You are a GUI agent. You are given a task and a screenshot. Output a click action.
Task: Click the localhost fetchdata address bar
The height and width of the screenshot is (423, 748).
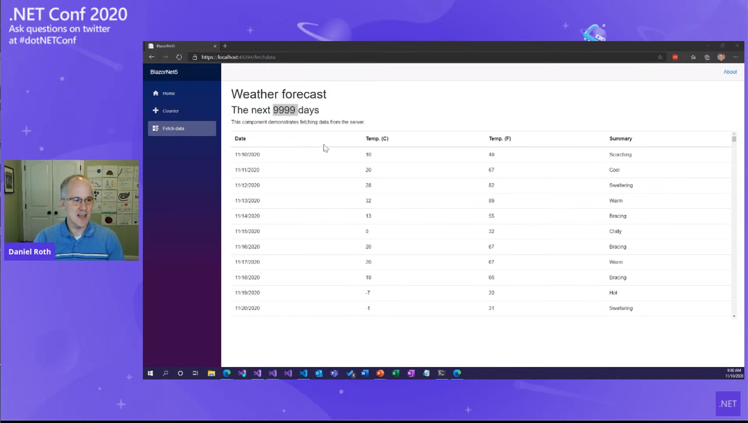[x=422, y=57]
